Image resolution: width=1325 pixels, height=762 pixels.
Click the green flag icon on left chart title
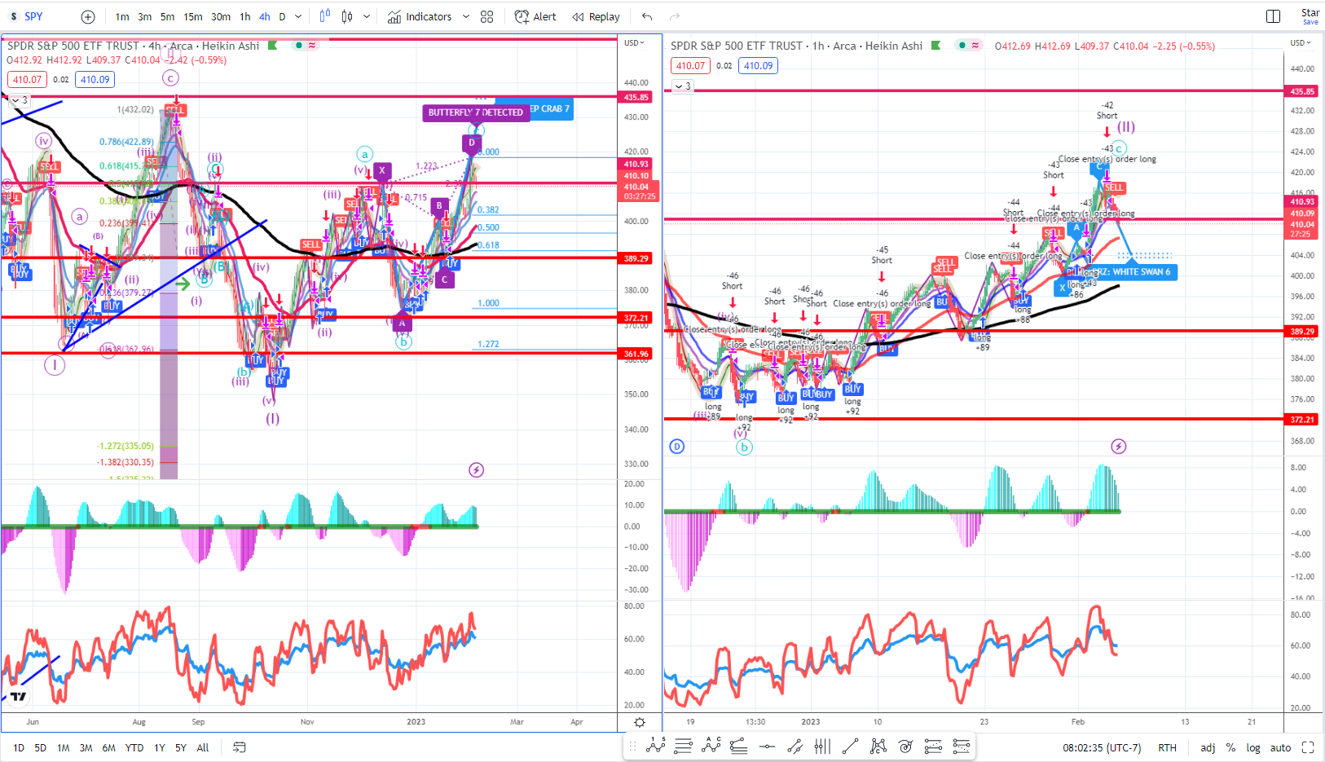click(x=273, y=46)
